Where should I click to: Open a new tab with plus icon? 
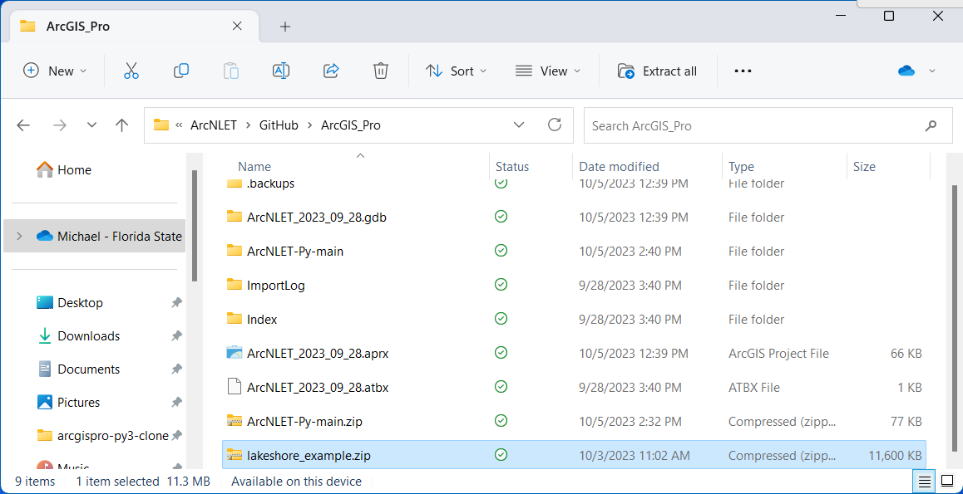coord(285,27)
